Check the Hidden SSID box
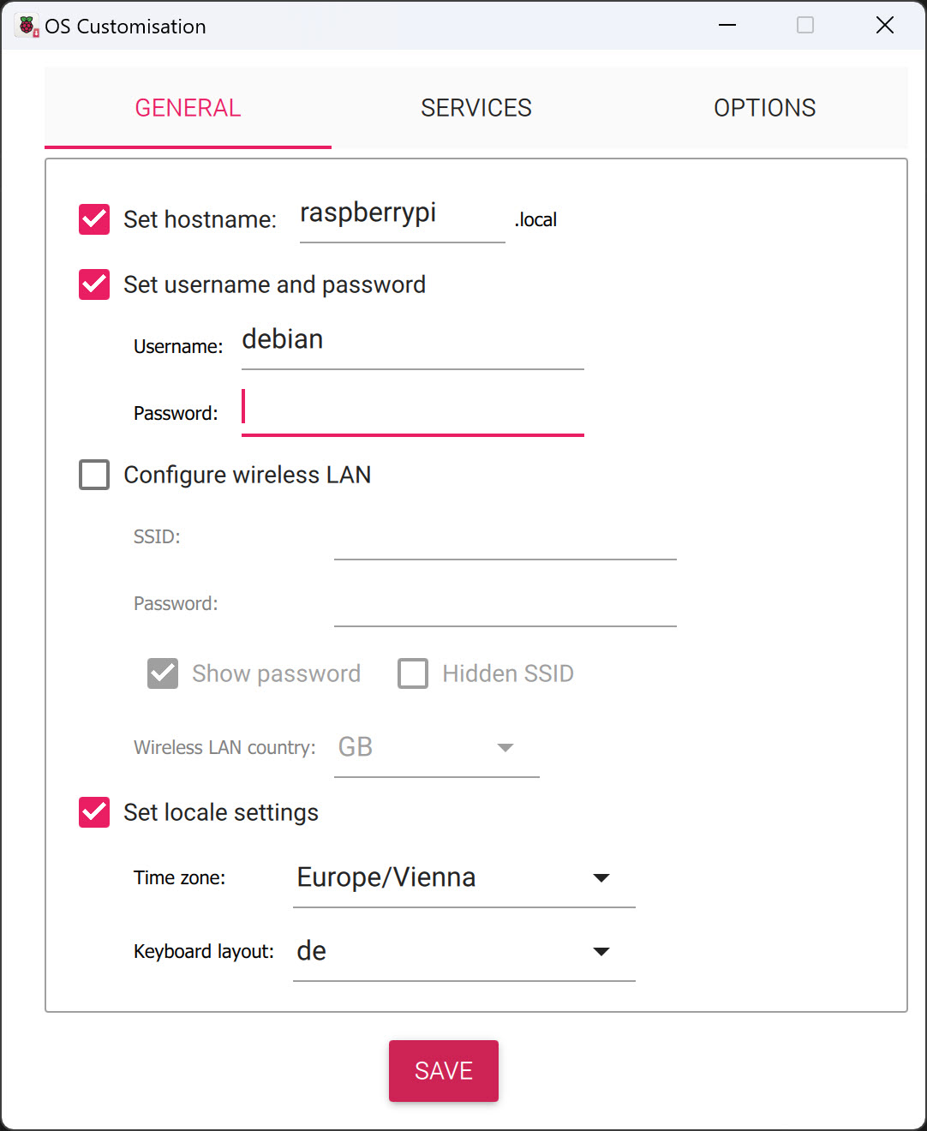This screenshot has height=1131, width=927. (x=412, y=673)
